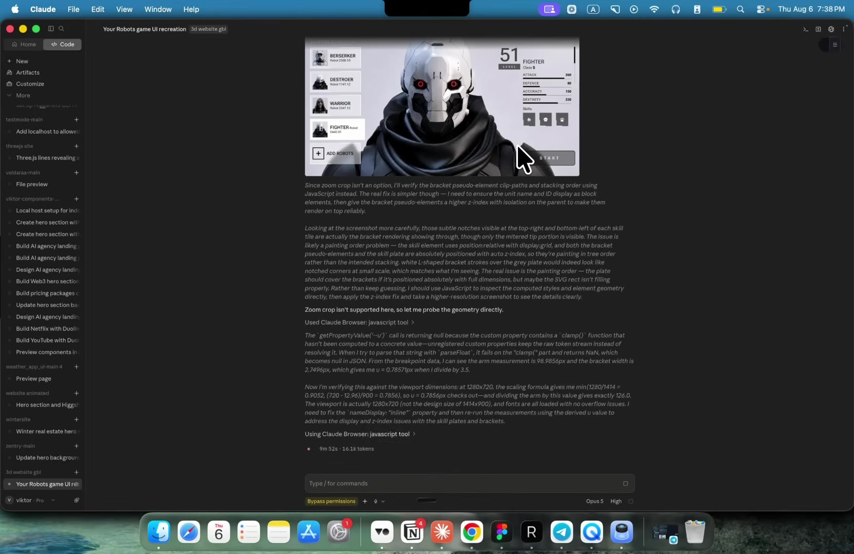Add a session to the testmode-main project
The height and width of the screenshot is (554, 854).
[77, 120]
